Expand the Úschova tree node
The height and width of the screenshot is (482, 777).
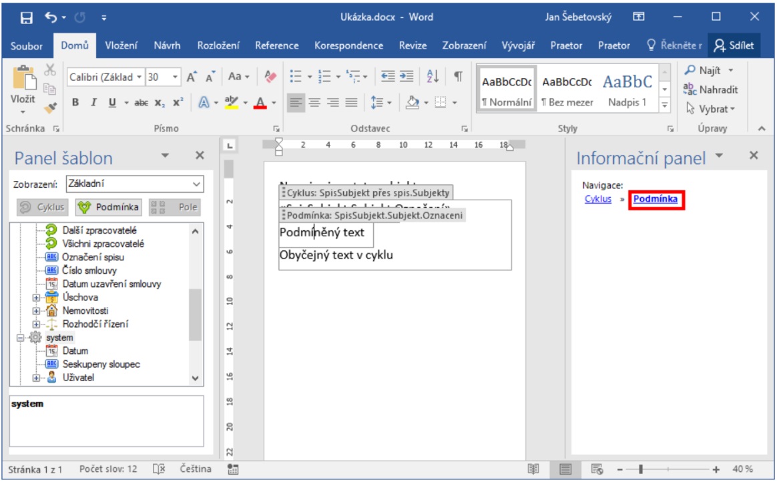click(37, 298)
